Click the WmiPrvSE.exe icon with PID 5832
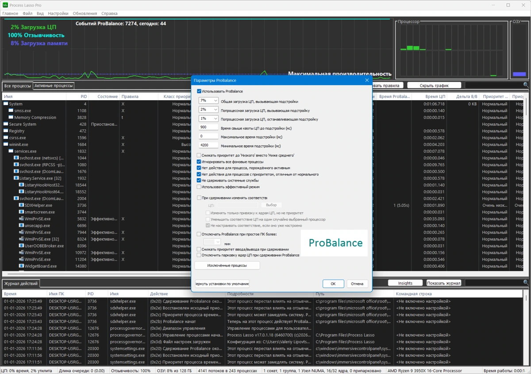The width and height of the screenshot is (531, 374). (x=21, y=219)
